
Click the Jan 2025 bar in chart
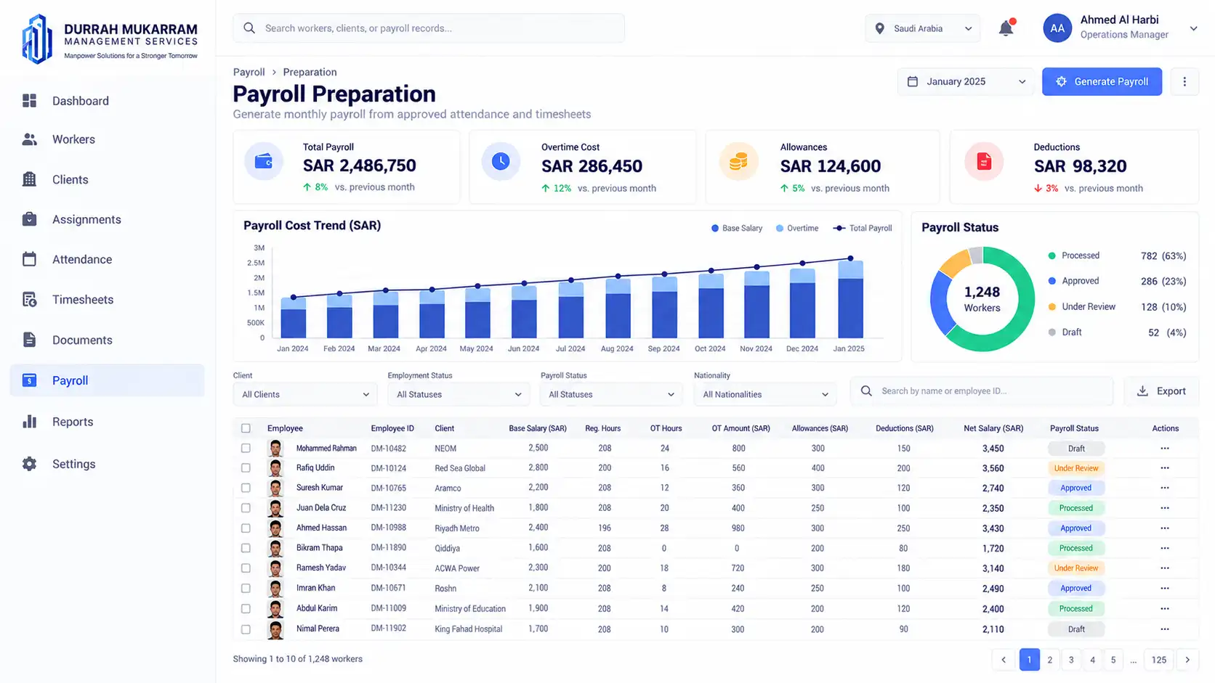pos(850,299)
